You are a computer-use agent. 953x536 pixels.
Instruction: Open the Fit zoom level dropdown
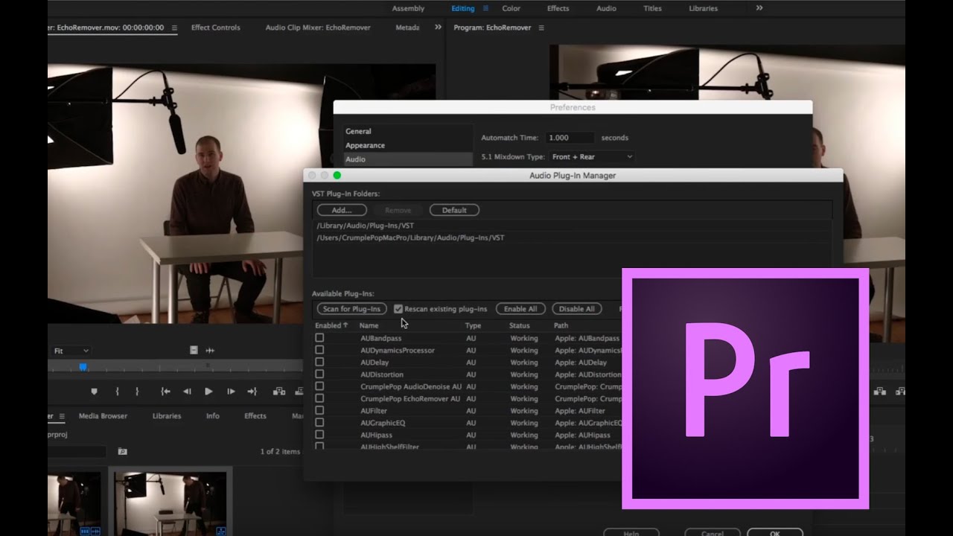[71, 351]
